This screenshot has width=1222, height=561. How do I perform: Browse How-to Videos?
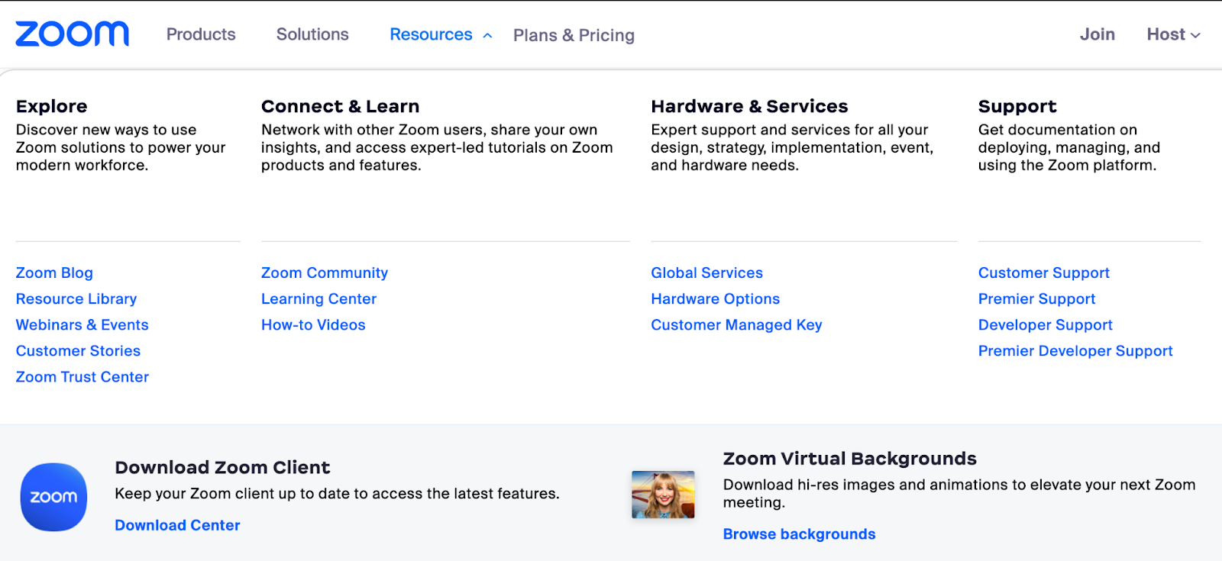(x=313, y=324)
